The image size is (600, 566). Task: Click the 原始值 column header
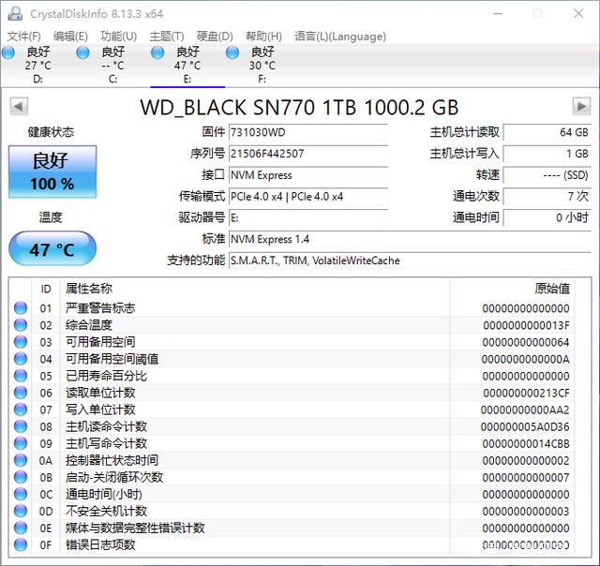point(512,289)
